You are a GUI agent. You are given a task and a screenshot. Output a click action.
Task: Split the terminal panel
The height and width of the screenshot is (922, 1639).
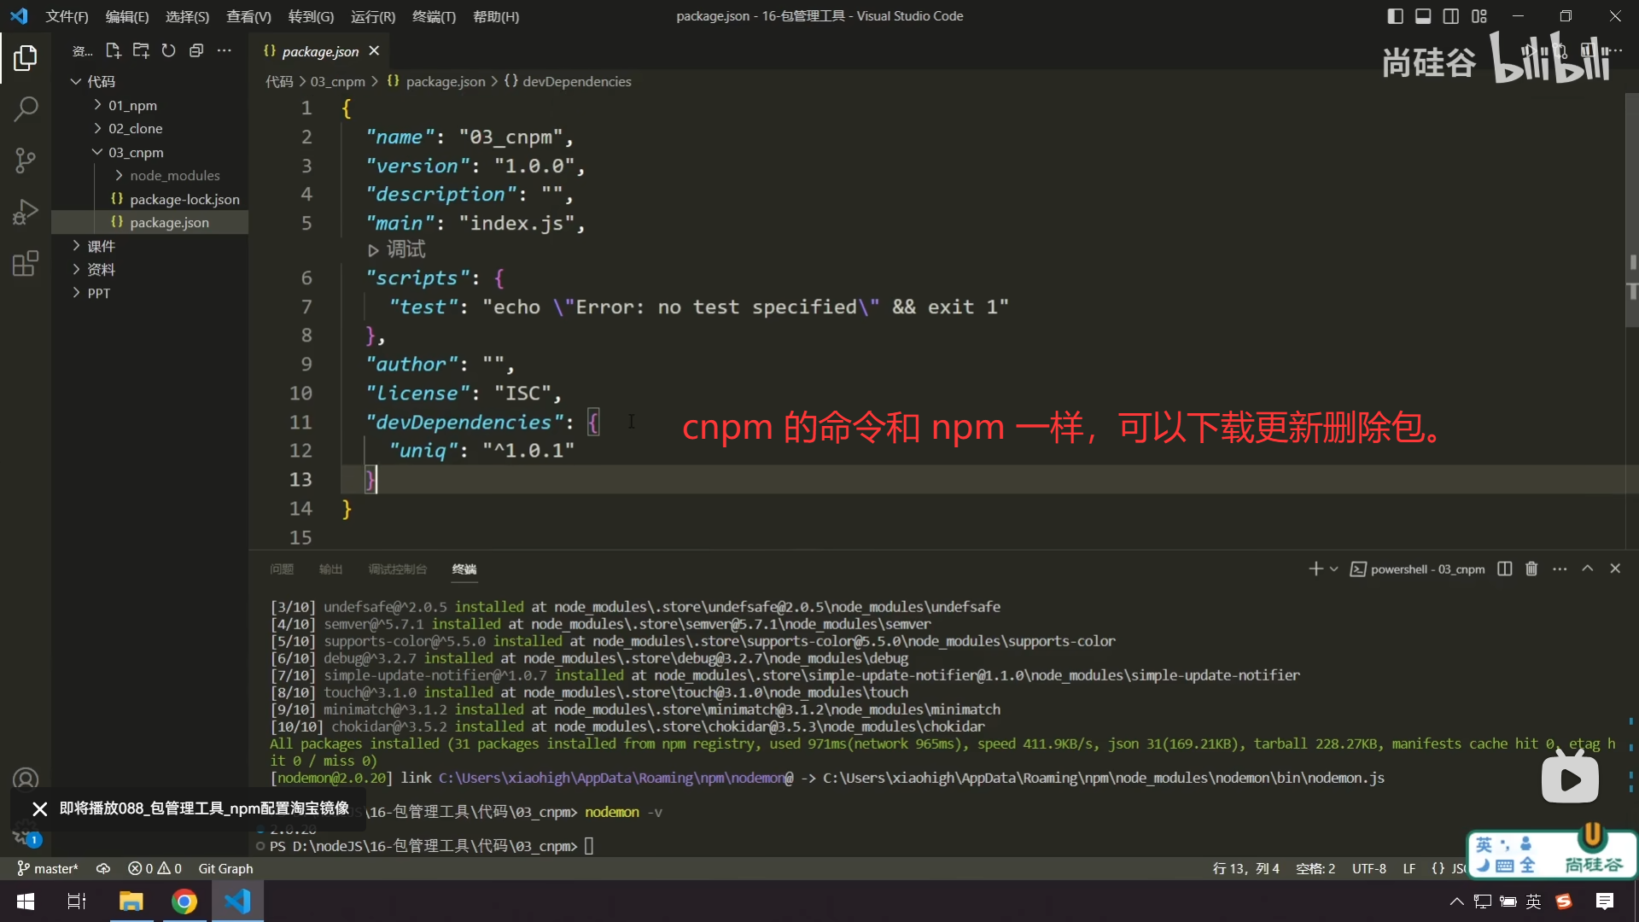(x=1504, y=569)
